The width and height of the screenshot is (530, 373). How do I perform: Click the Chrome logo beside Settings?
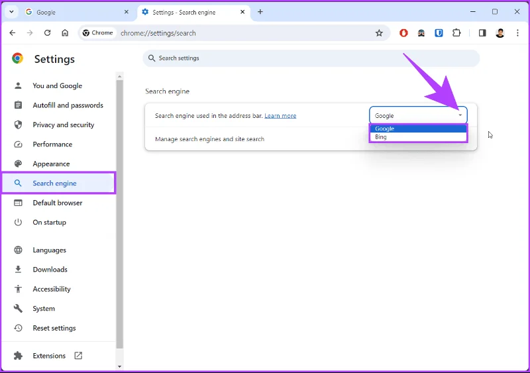[18, 58]
